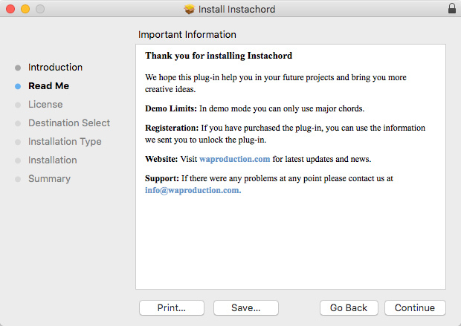
Task: Click the License step bullet
Action: [x=18, y=105]
